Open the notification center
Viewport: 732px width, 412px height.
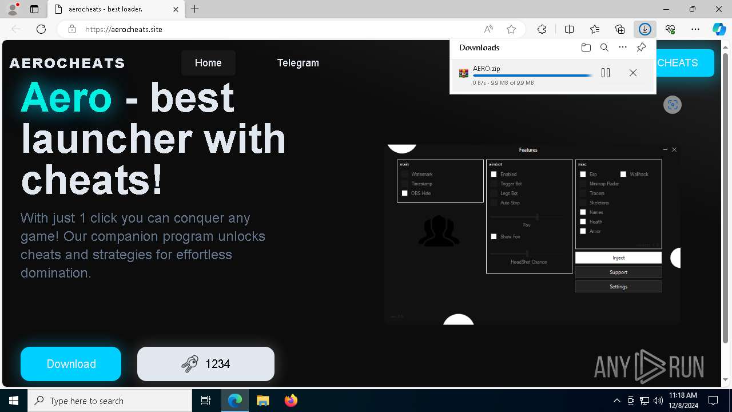pos(713,401)
